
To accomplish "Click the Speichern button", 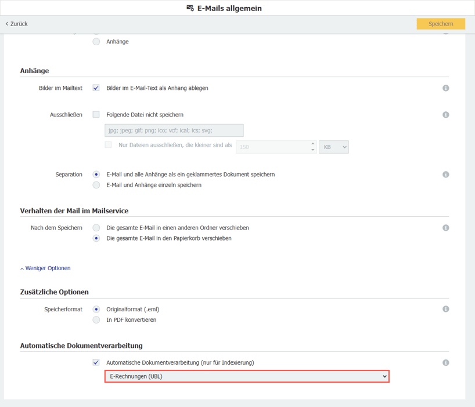I will [441, 24].
